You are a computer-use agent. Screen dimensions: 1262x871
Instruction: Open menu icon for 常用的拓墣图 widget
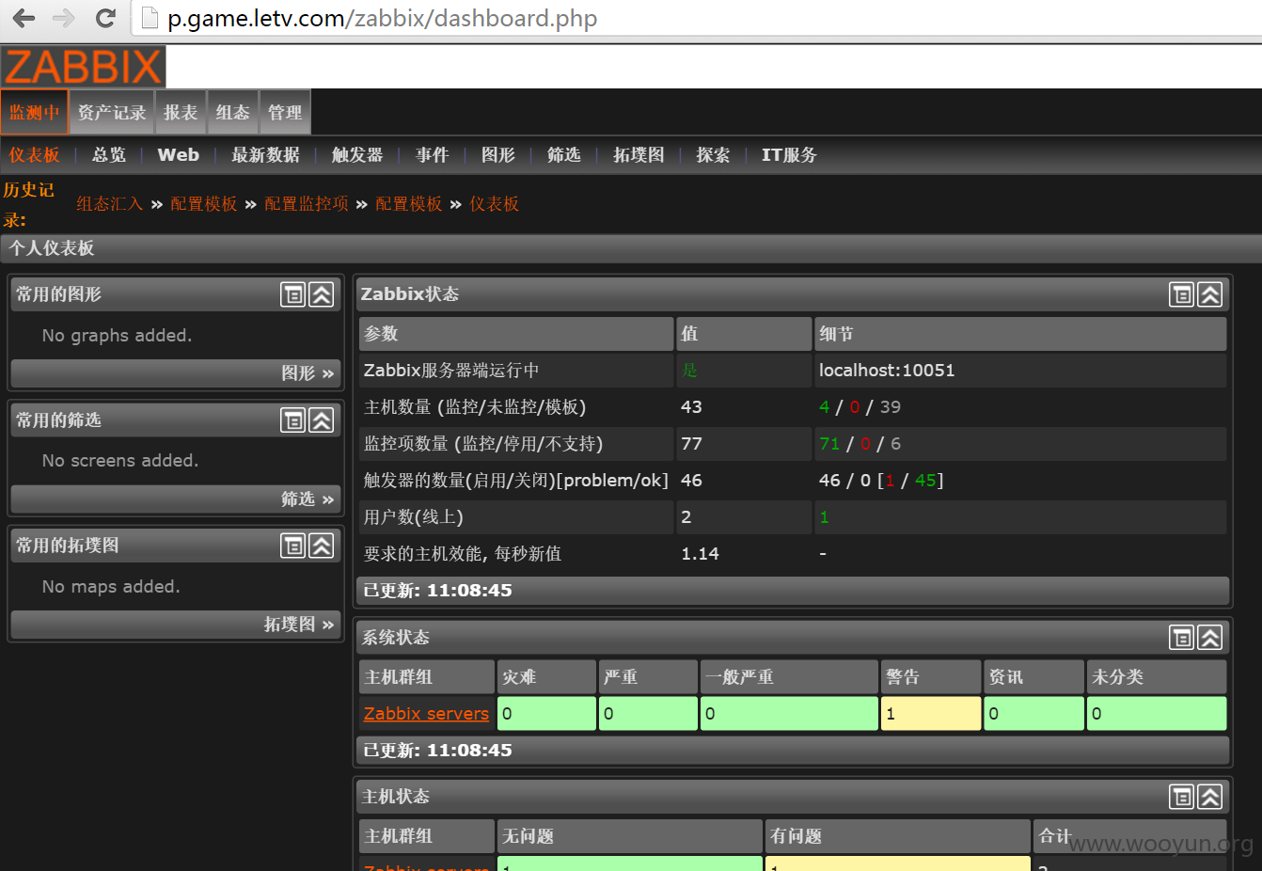[293, 546]
